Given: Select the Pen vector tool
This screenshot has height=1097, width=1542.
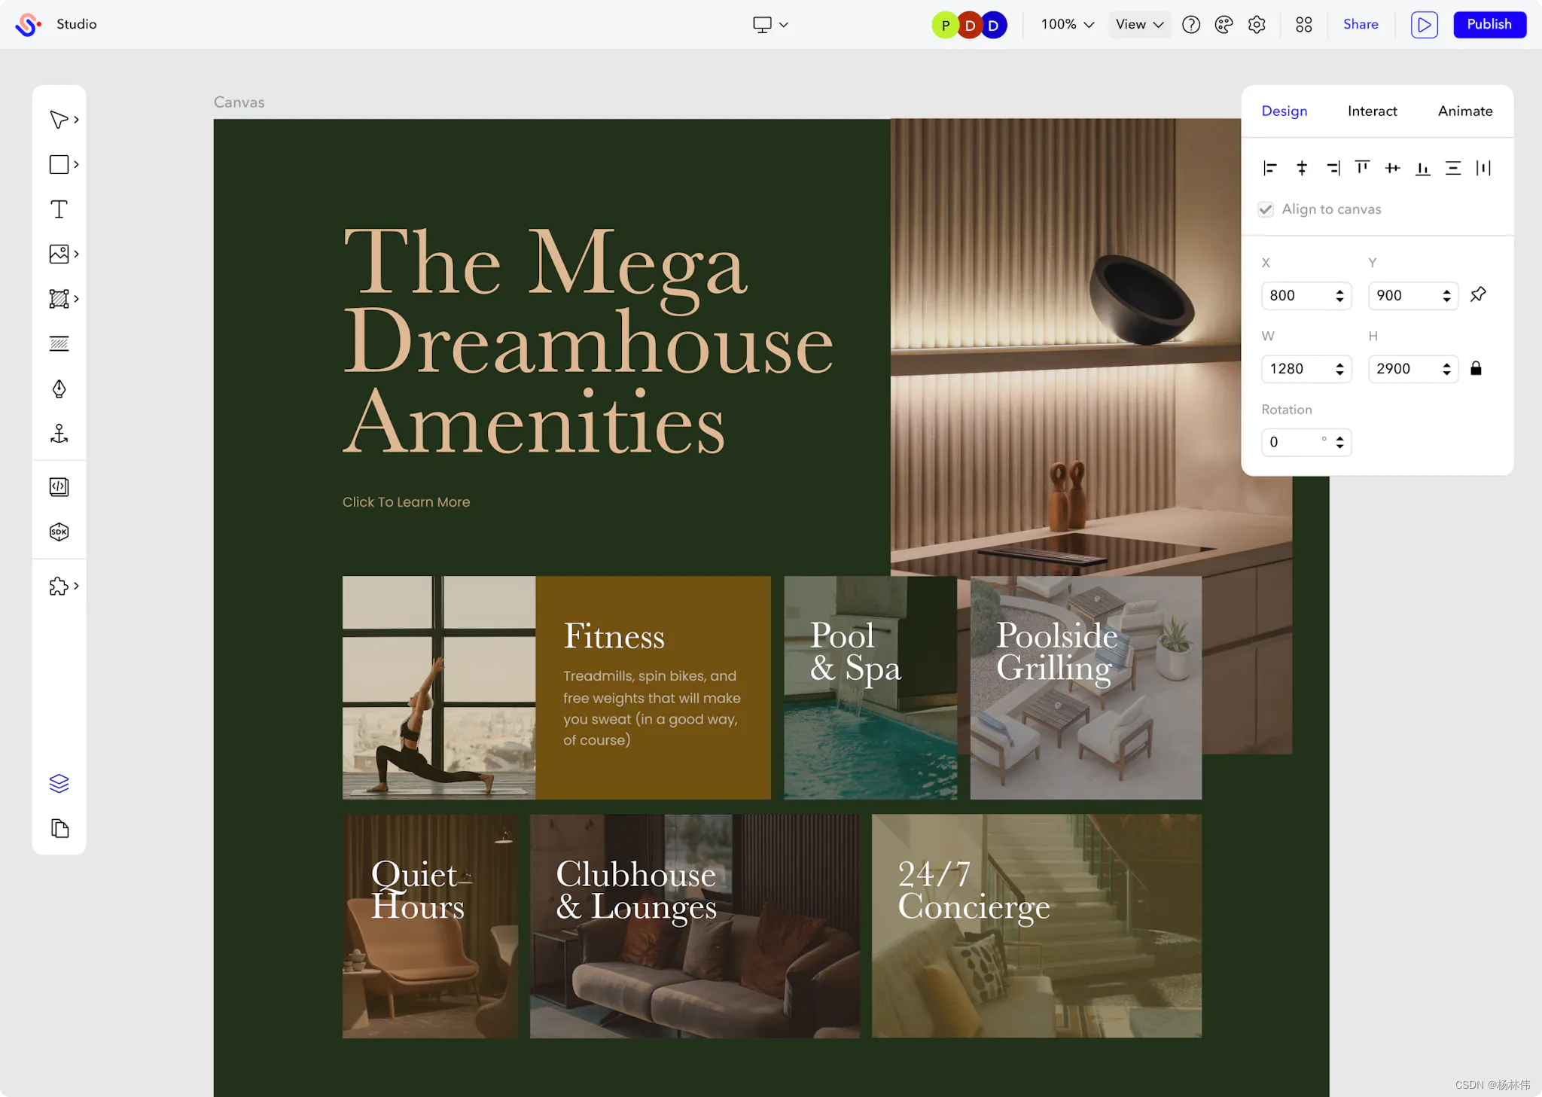Looking at the screenshot, I should [59, 389].
